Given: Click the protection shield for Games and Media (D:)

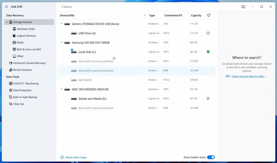Looking at the screenshot, I should coord(208,99).
